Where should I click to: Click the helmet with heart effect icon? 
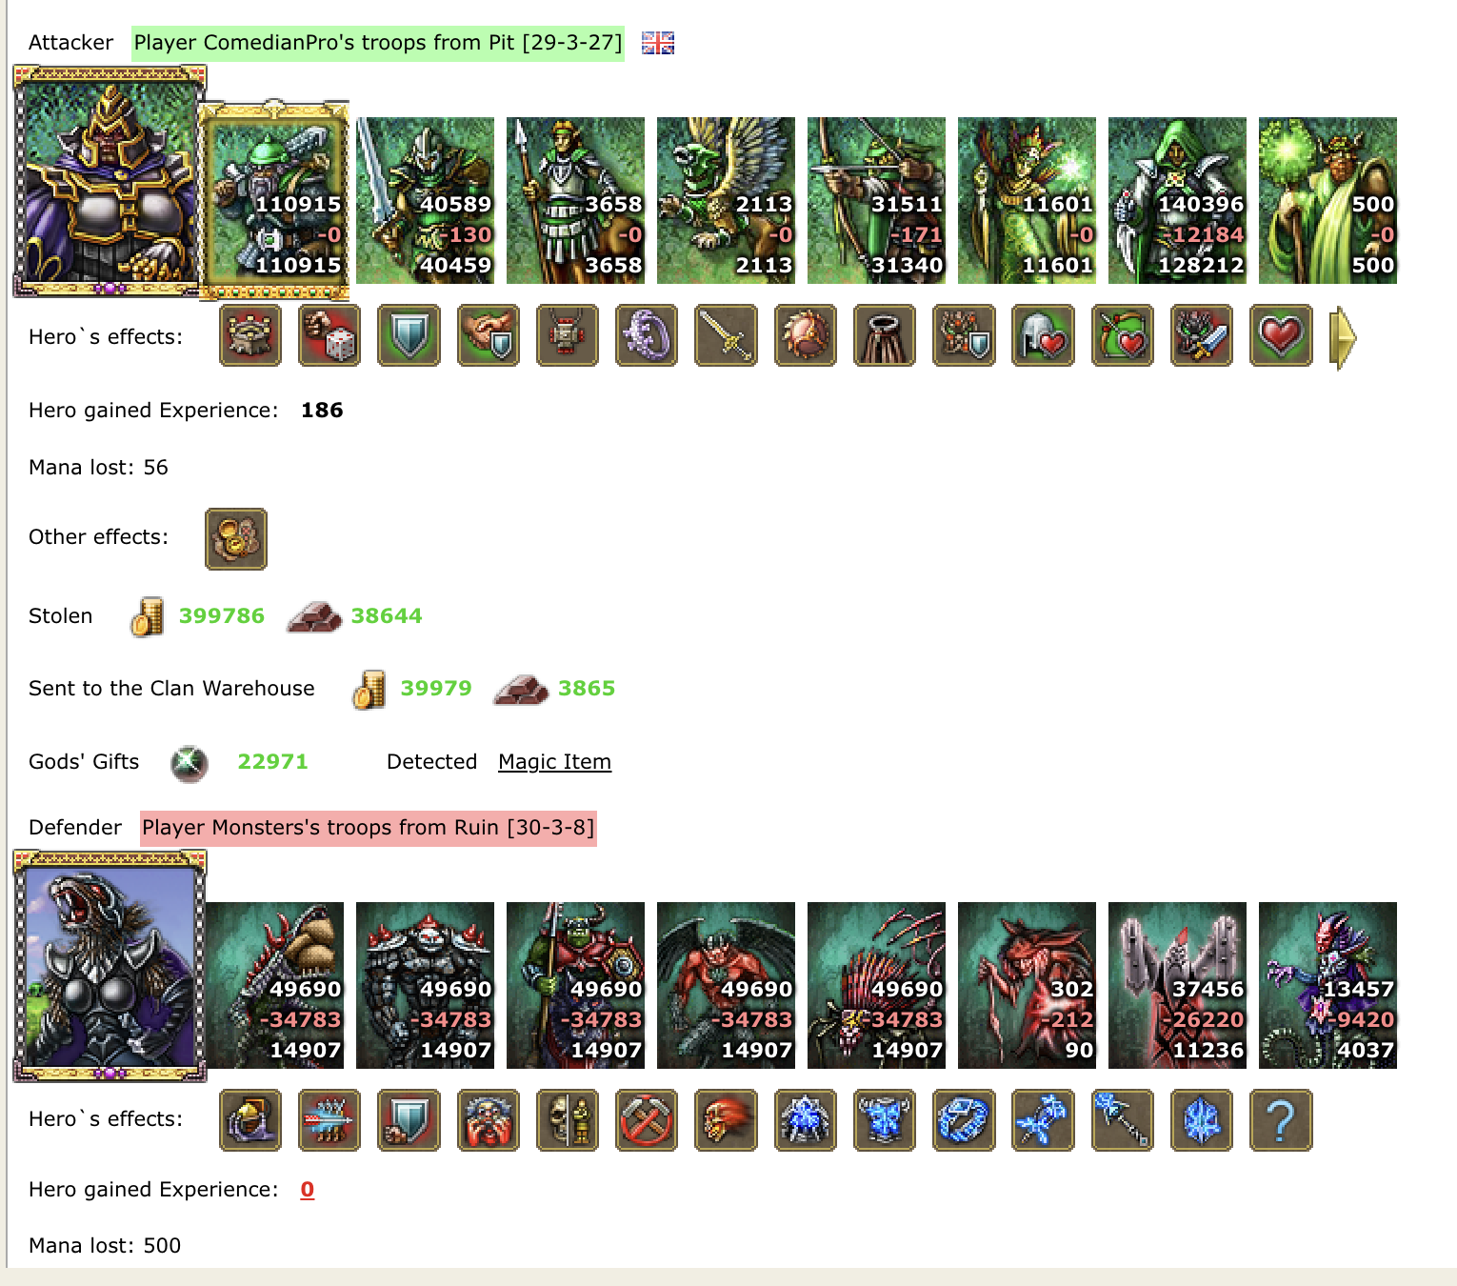coord(1043,335)
